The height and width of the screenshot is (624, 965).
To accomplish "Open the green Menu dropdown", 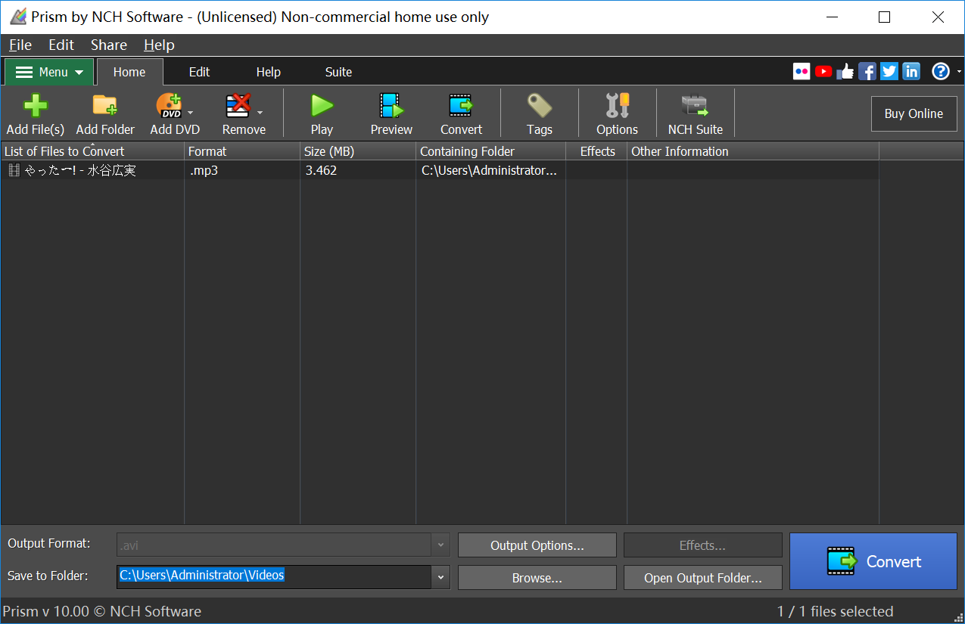I will tap(49, 72).
